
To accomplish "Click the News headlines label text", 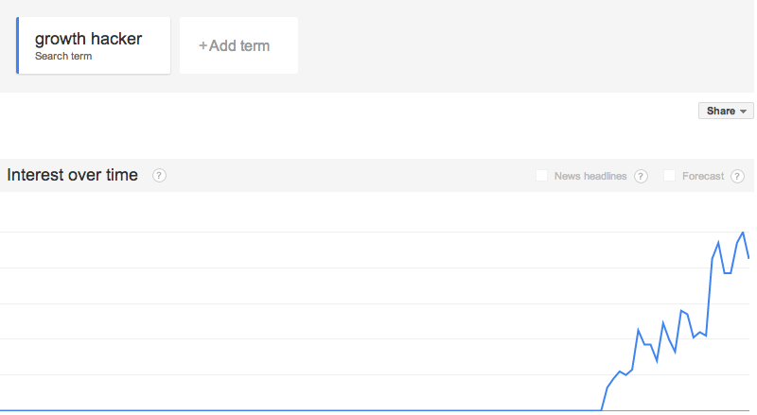I will (x=590, y=176).
